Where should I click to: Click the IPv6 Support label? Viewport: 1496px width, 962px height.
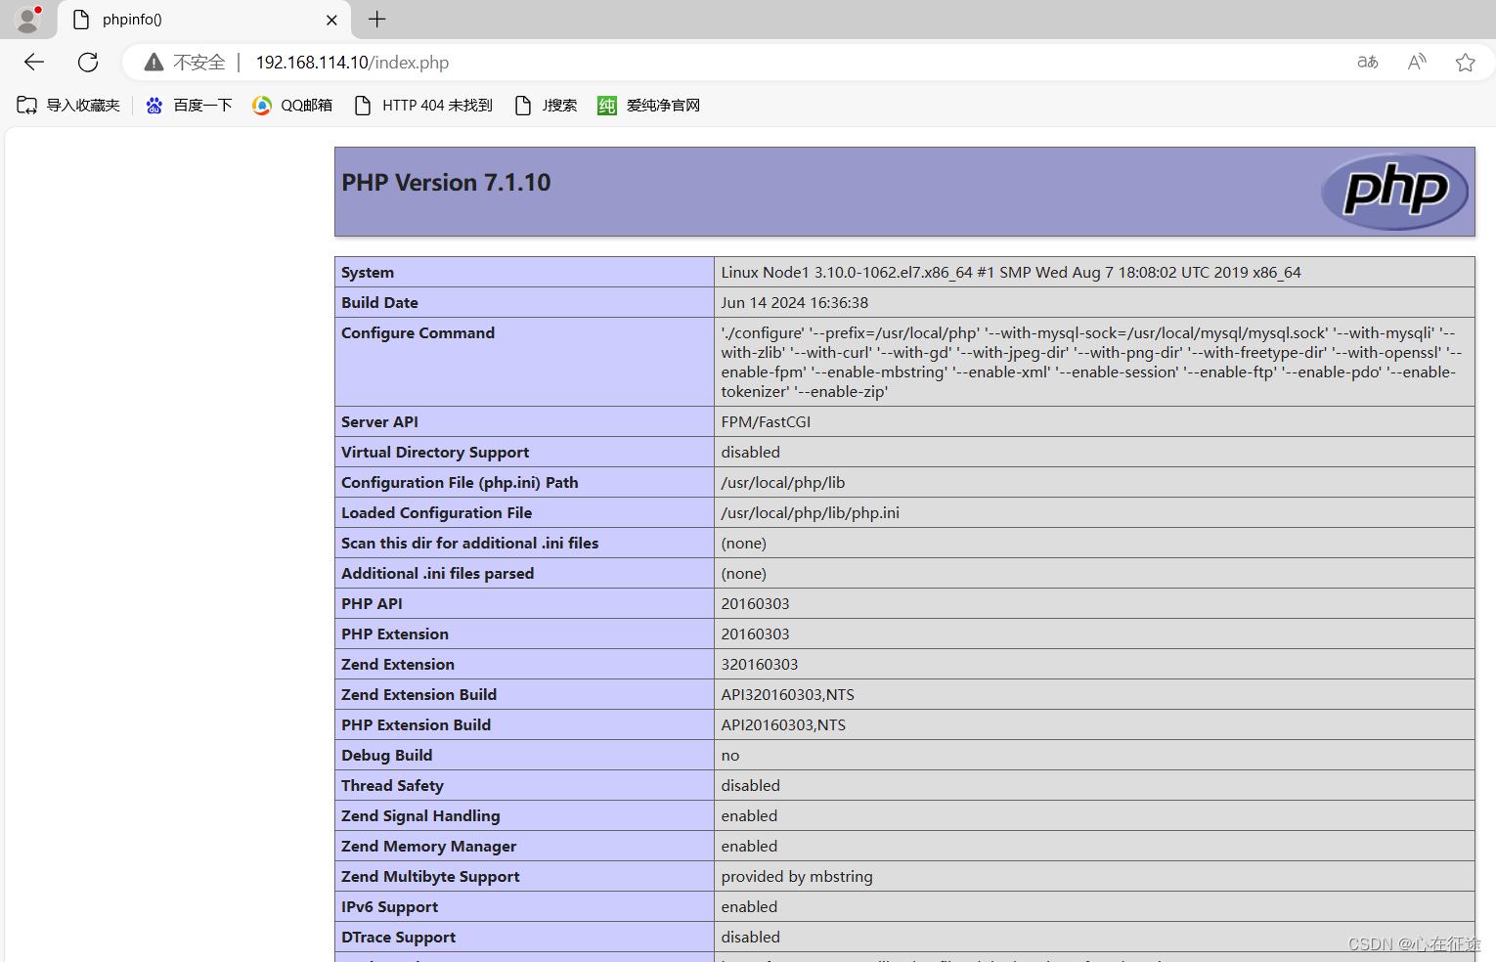(x=389, y=907)
